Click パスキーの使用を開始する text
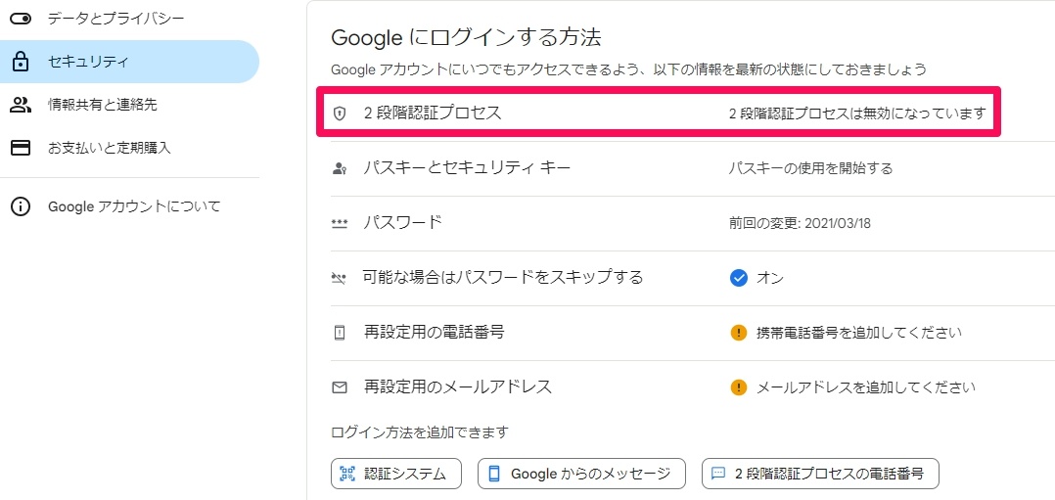1055x500 pixels. click(x=810, y=169)
